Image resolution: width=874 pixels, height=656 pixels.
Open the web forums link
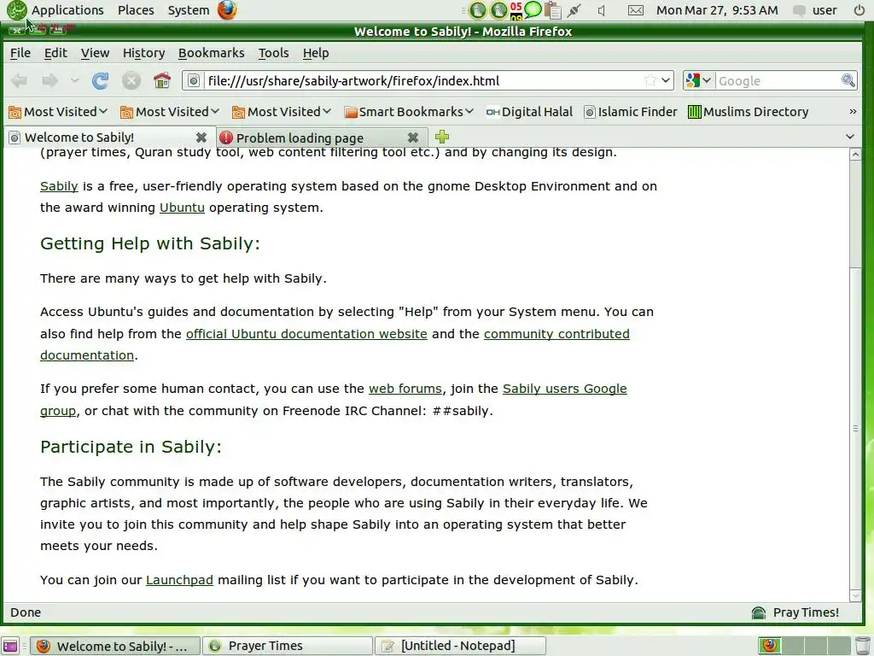(405, 389)
